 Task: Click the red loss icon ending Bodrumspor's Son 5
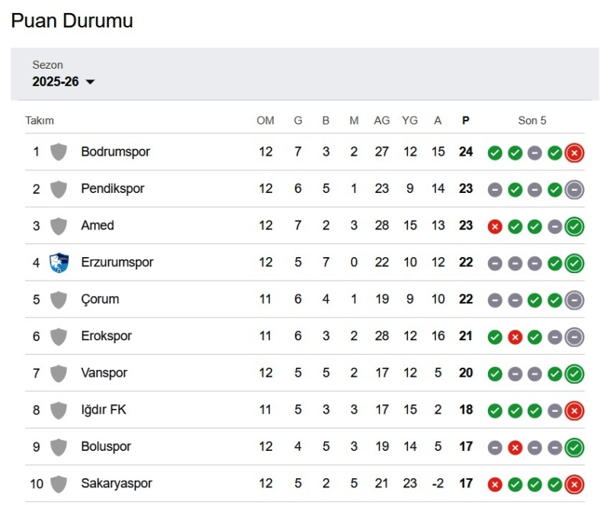point(576,152)
